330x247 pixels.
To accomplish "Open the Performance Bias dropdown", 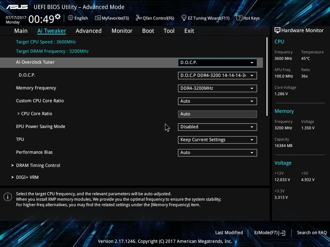I will 218,152.
